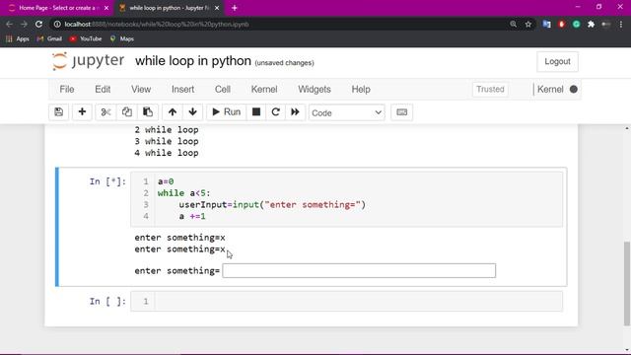
Task: Switch to 'while loop in python' browser tab
Action: click(169, 8)
